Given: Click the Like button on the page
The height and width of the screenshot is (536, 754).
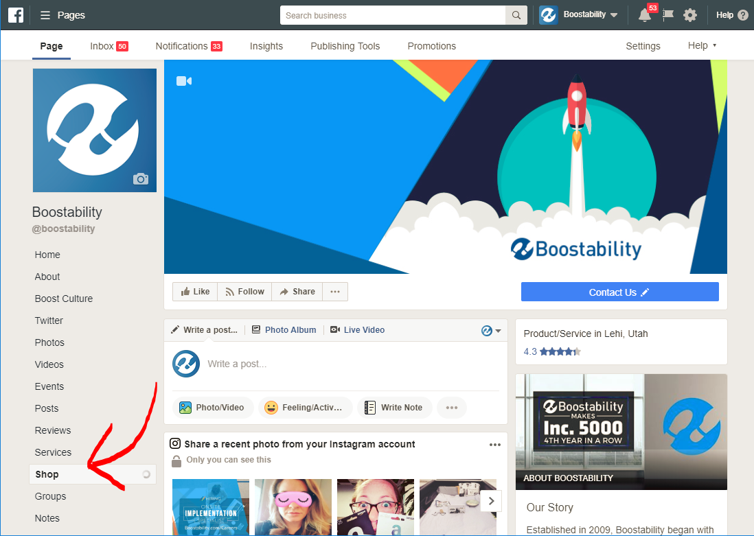Looking at the screenshot, I should pos(195,292).
